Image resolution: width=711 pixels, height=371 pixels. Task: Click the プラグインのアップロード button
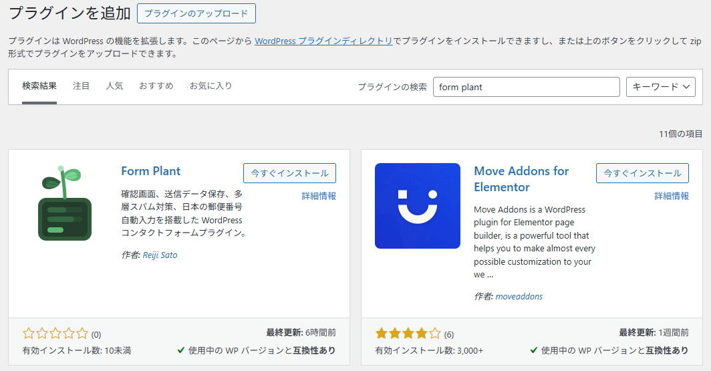click(196, 13)
